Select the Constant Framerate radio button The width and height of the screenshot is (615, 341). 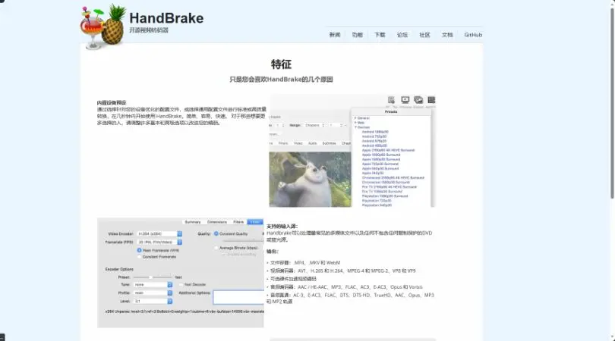(139, 257)
